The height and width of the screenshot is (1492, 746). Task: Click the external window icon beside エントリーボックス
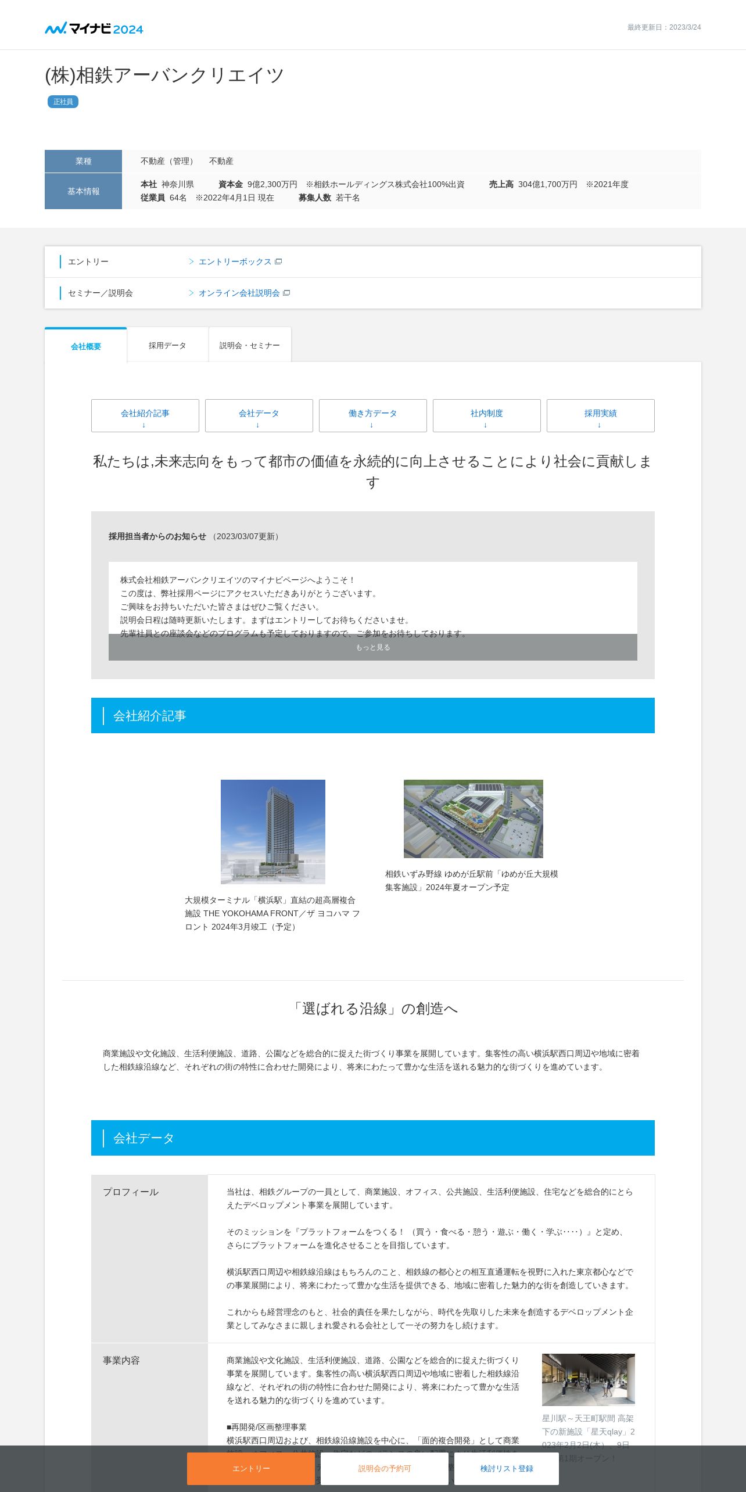point(278,261)
